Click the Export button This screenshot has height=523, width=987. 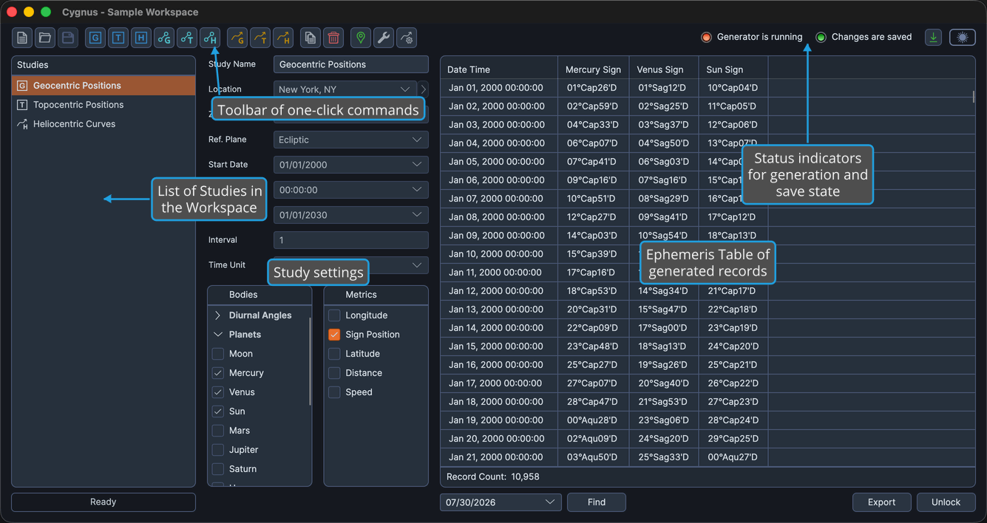click(x=881, y=502)
